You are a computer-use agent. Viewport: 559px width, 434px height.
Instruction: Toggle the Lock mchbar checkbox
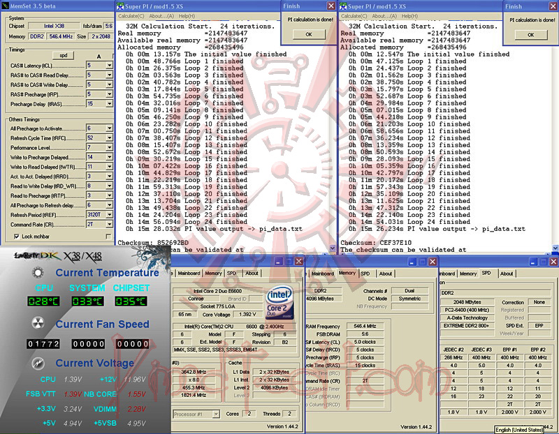(17, 237)
